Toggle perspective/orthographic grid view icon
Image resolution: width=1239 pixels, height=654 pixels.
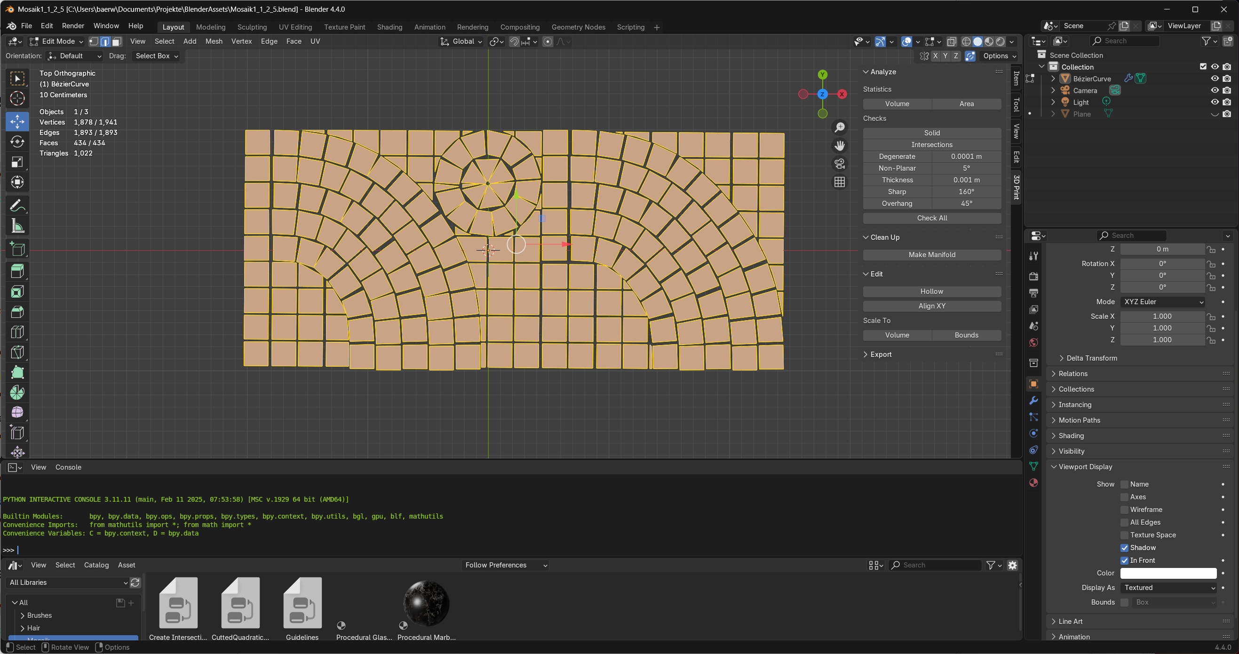(x=839, y=182)
